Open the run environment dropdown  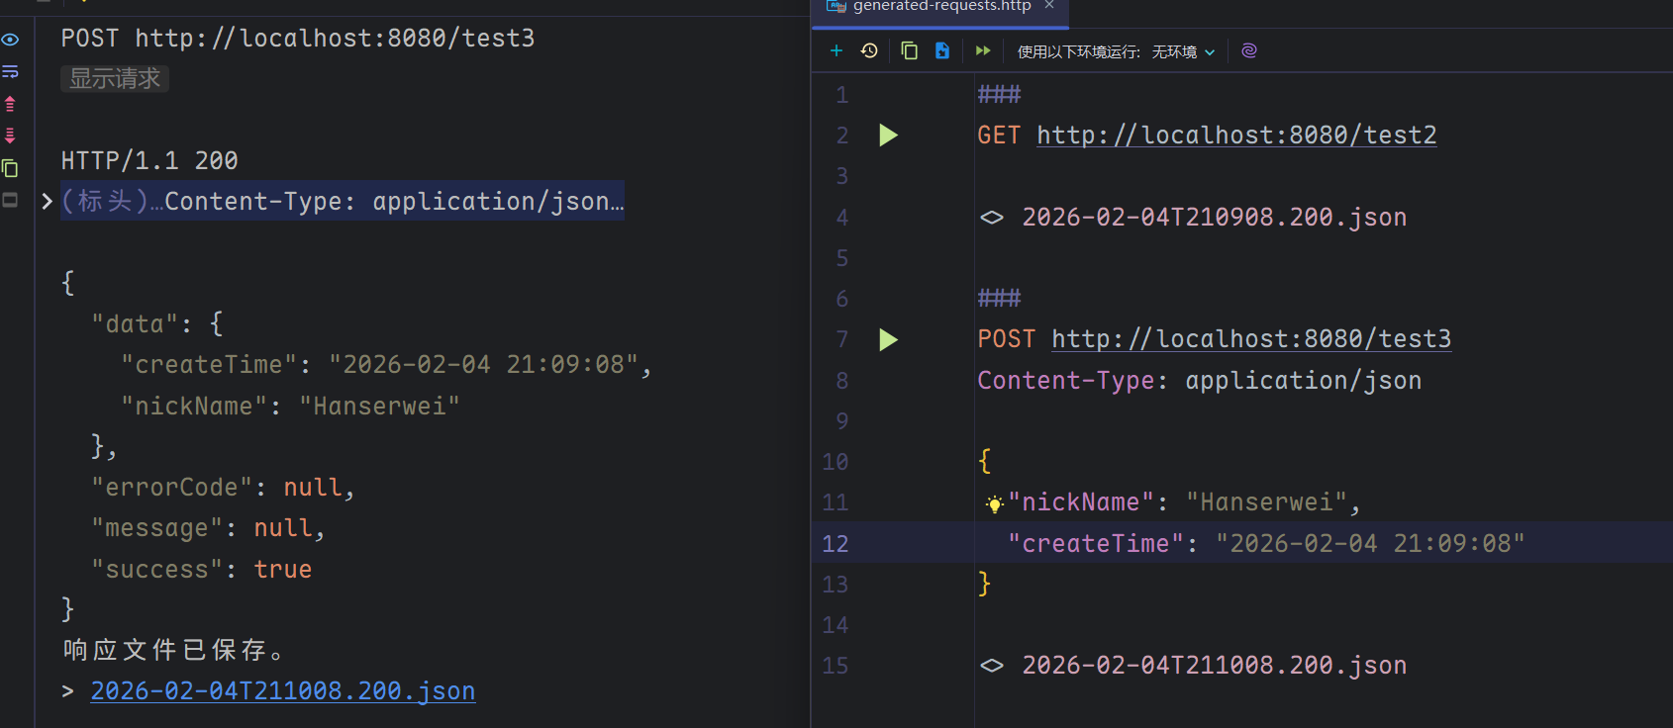[x=1182, y=51]
